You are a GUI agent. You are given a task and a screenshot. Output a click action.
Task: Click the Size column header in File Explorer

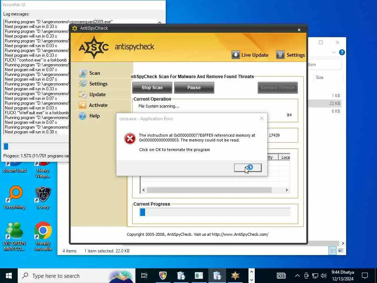click(x=320, y=77)
